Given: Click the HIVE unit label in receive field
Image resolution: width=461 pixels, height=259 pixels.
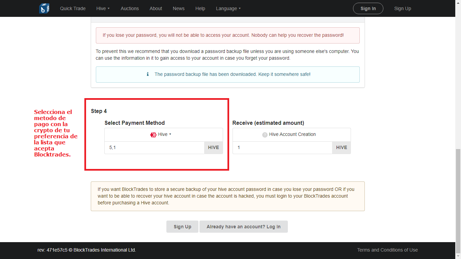Looking at the screenshot, I should tap(342, 147).
